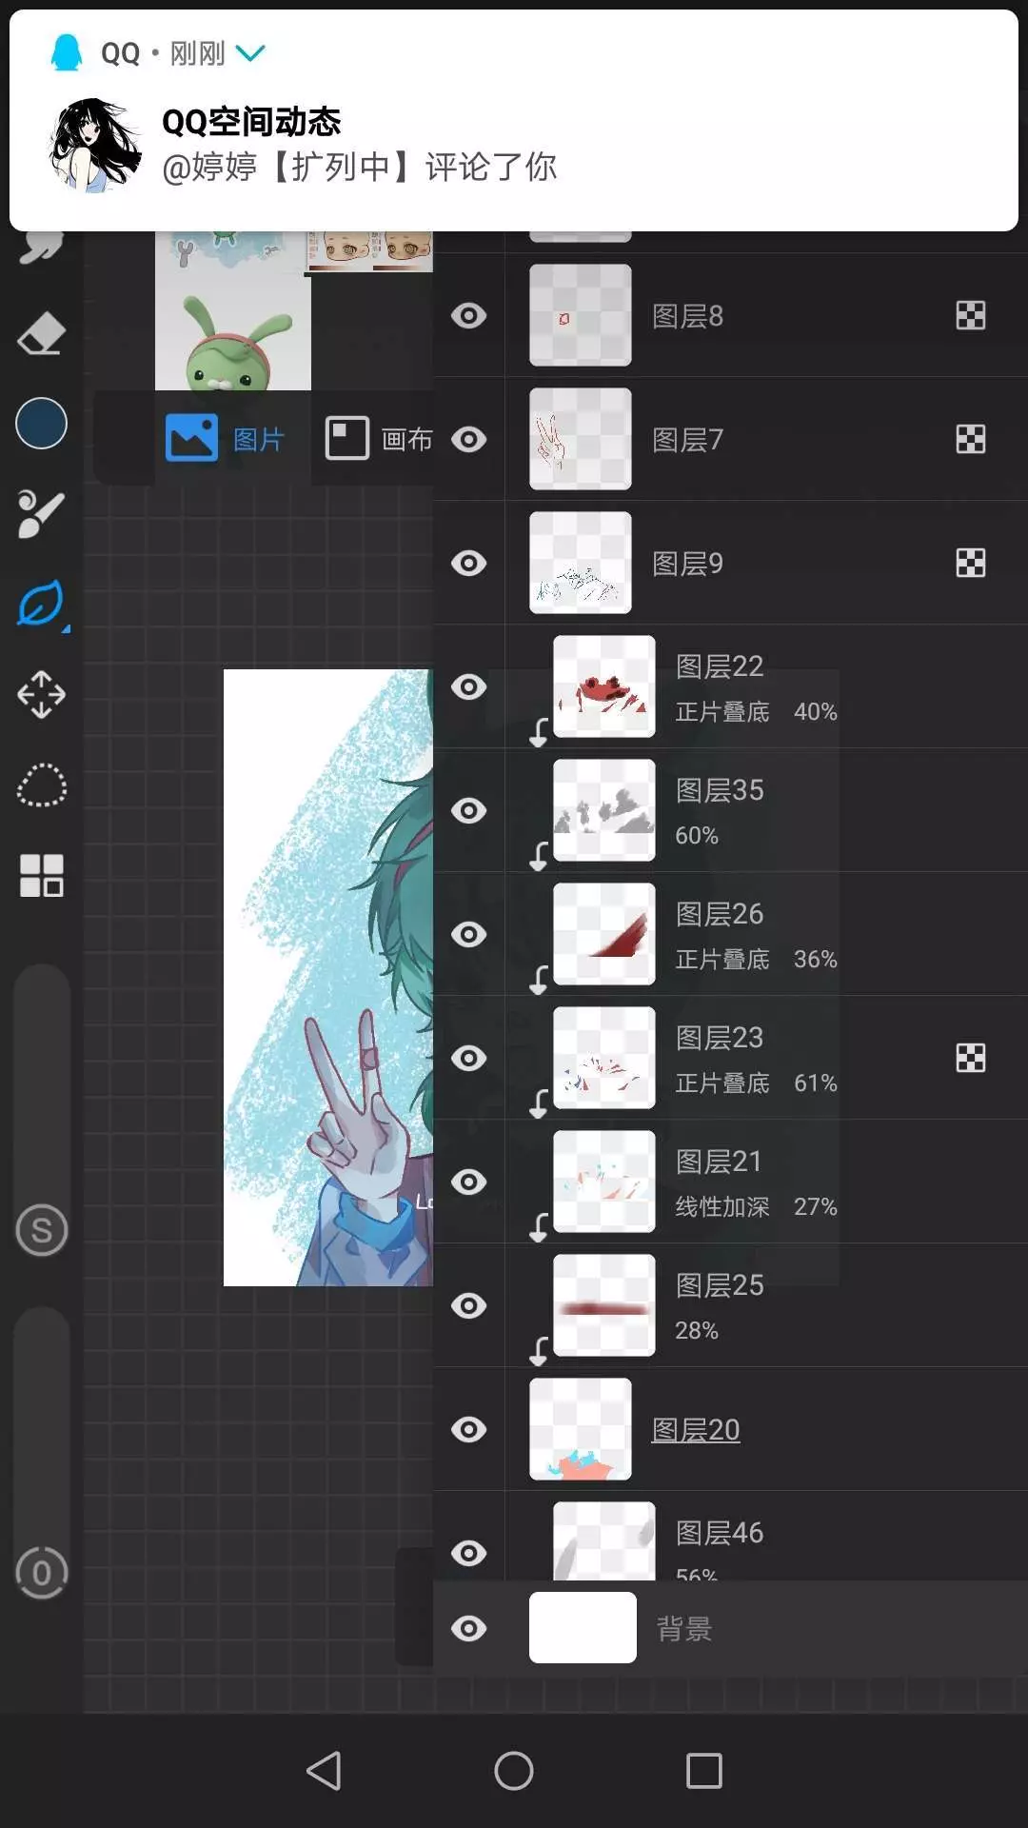Toggle alpha lock checker icon on 图层9

click(x=970, y=563)
